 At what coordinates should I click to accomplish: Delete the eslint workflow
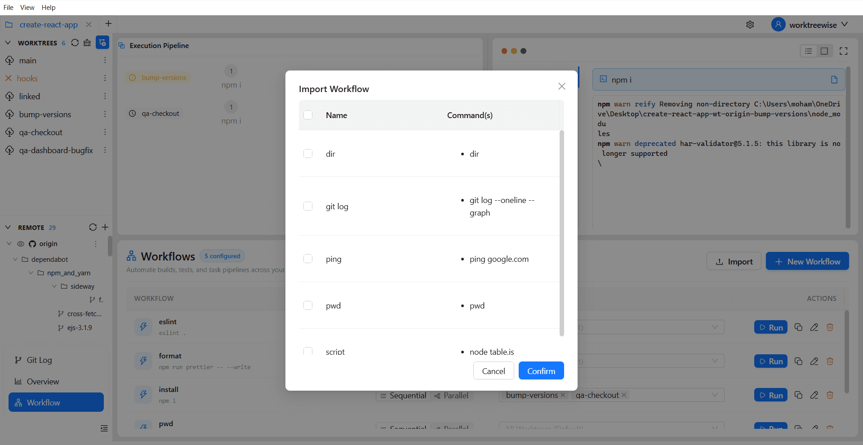pyautogui.click(x=830, y=327)
